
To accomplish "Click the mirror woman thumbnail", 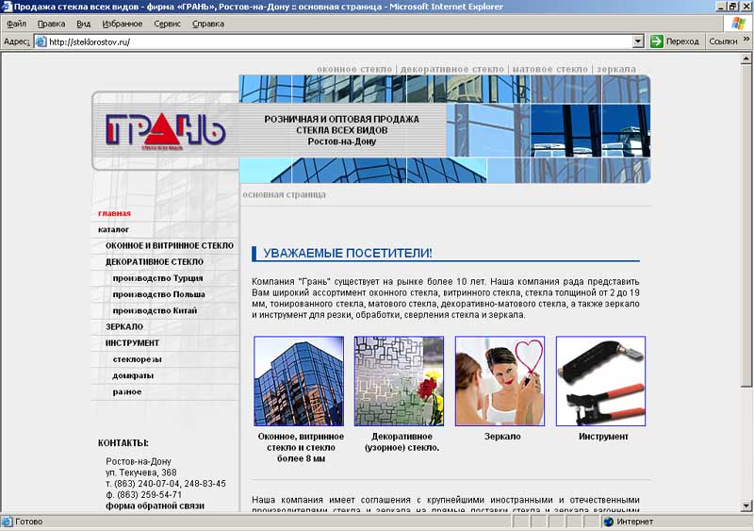I will [x=500, y=381].
